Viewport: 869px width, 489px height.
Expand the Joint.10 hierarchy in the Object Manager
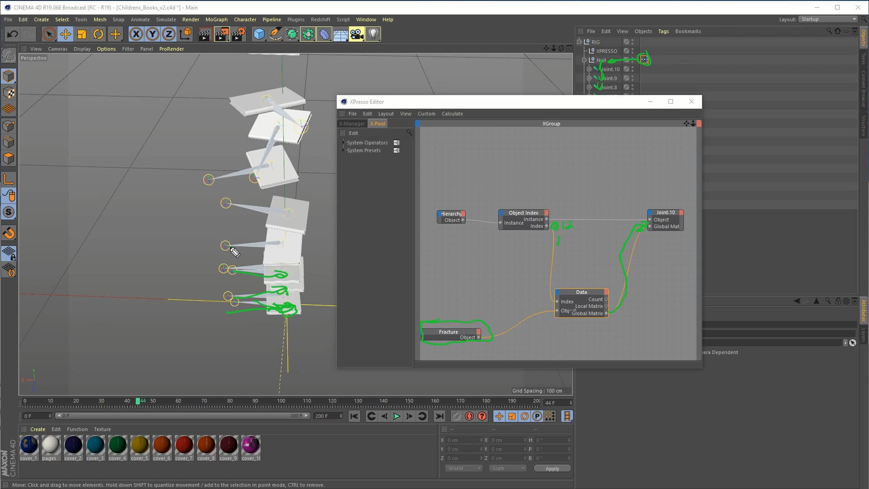pos(589,69)
